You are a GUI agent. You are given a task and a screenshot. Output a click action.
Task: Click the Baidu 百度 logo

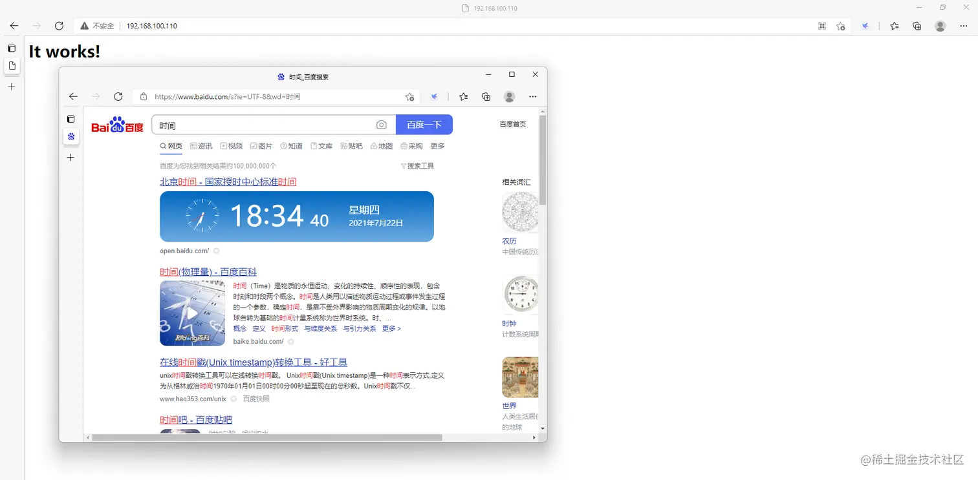click(117, 125)
